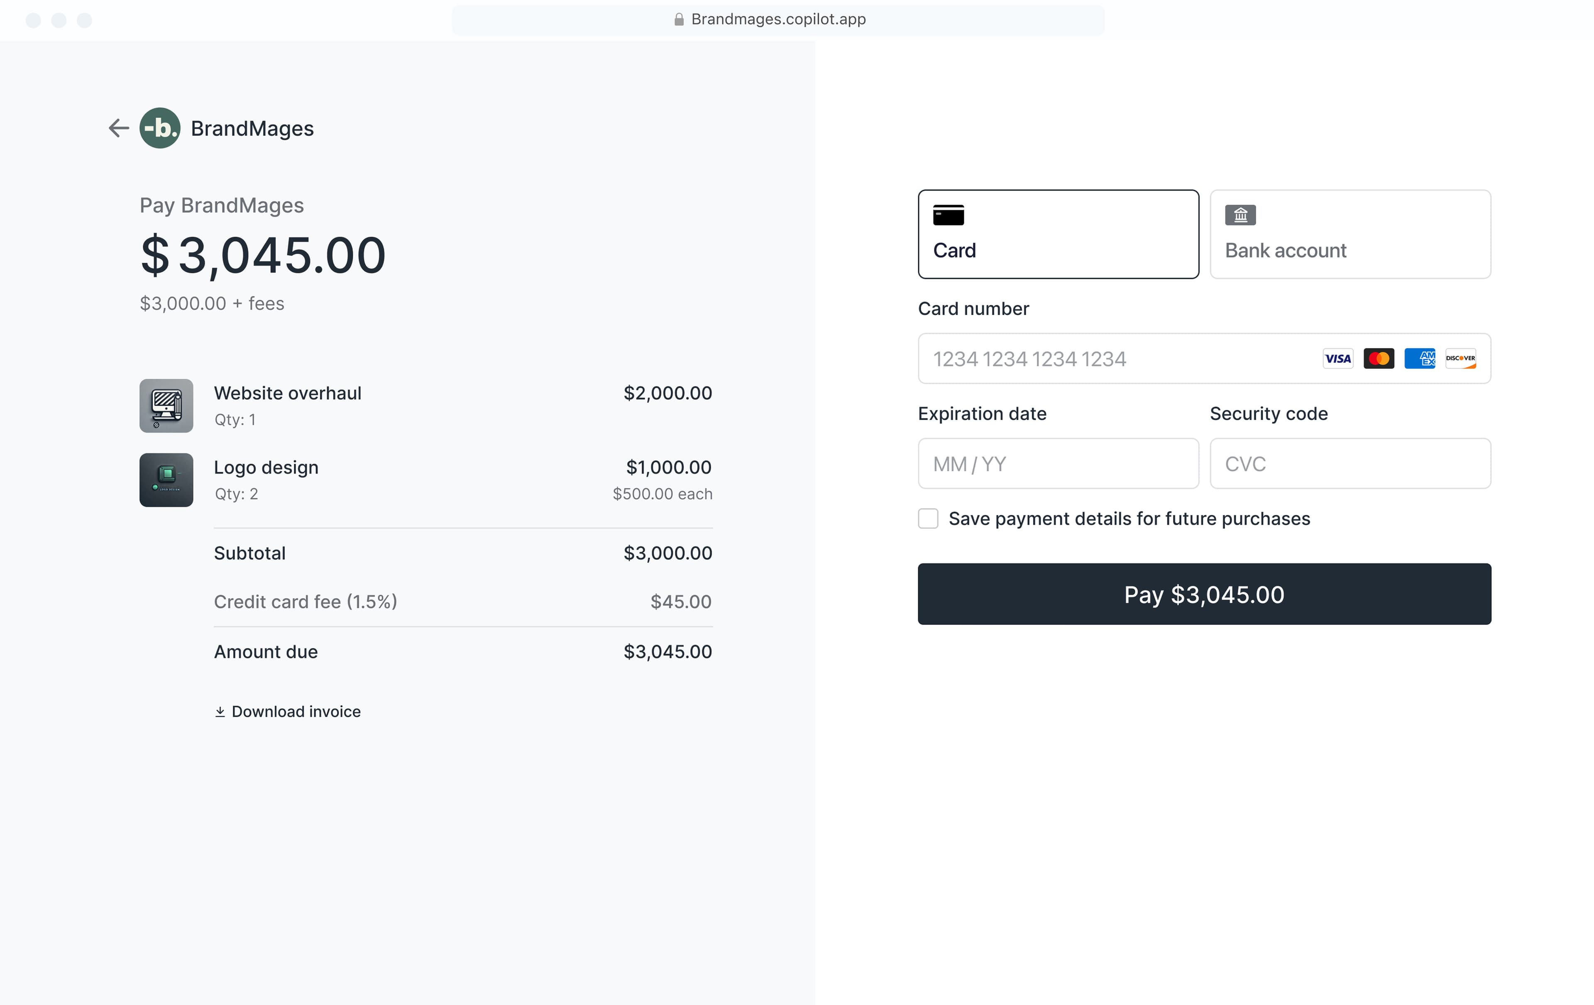Click the bank building icon
1594x1005 pixels.
1240,215
